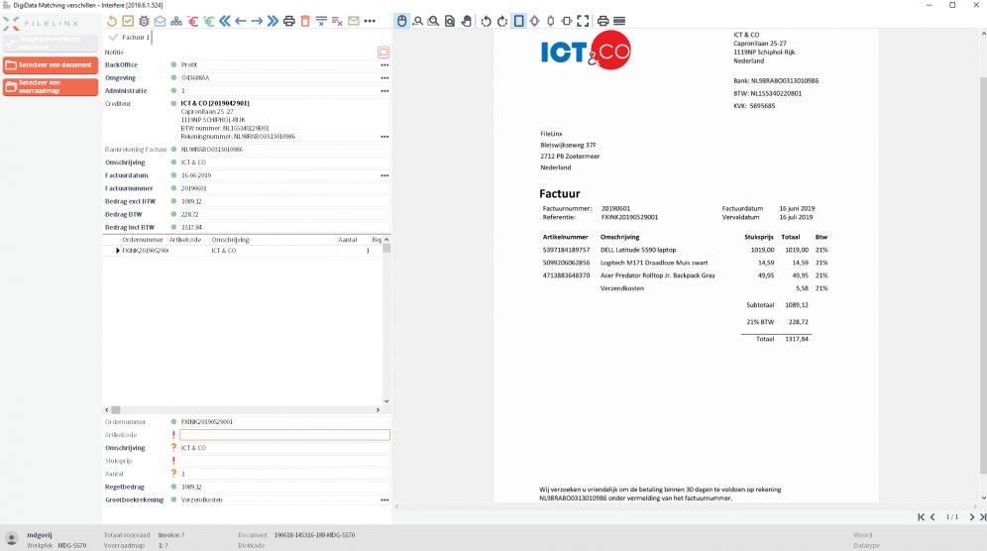
Task: Expand the FXINK order row arrow
Action: pos(118,251)
